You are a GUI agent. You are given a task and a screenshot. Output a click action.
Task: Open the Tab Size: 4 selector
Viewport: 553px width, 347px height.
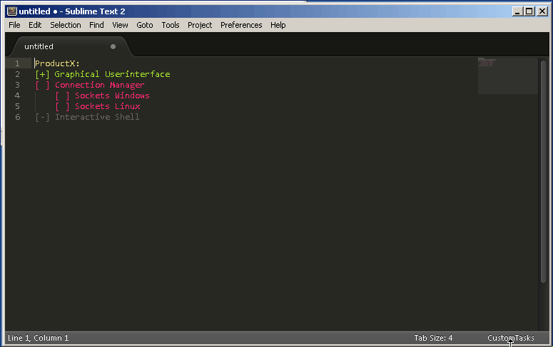433,338
